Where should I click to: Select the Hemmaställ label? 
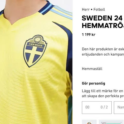tap(92, 69)
